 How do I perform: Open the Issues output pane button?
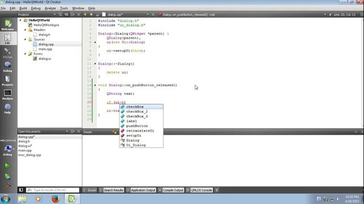coord(90,190)
